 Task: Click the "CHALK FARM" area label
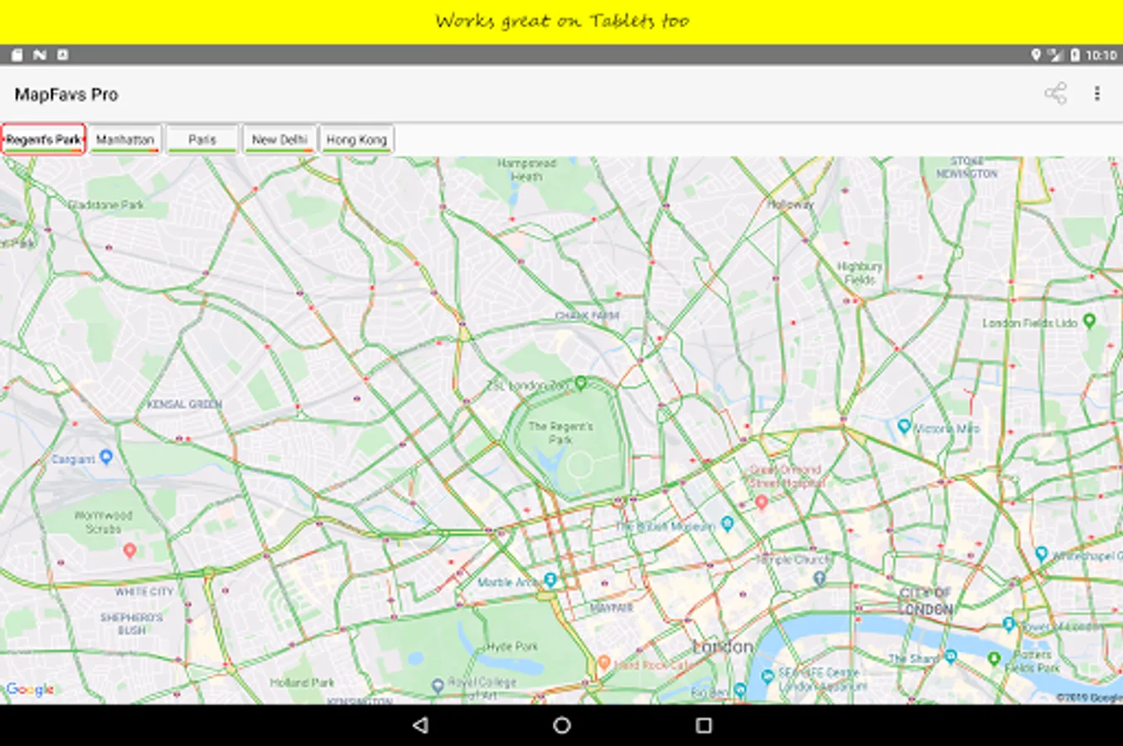[588, 316]
